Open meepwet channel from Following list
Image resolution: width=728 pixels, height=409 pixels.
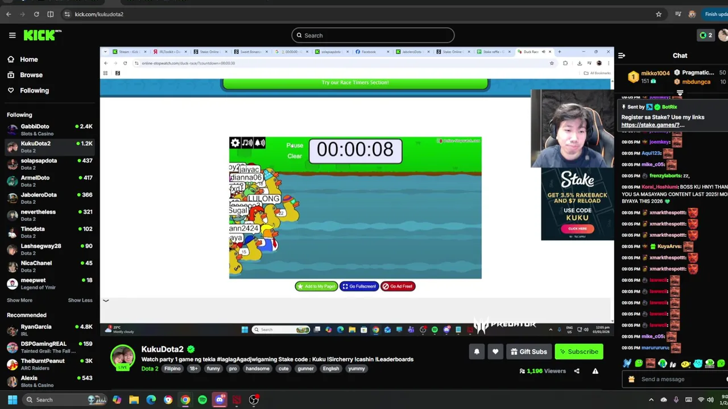pos(49,283)
